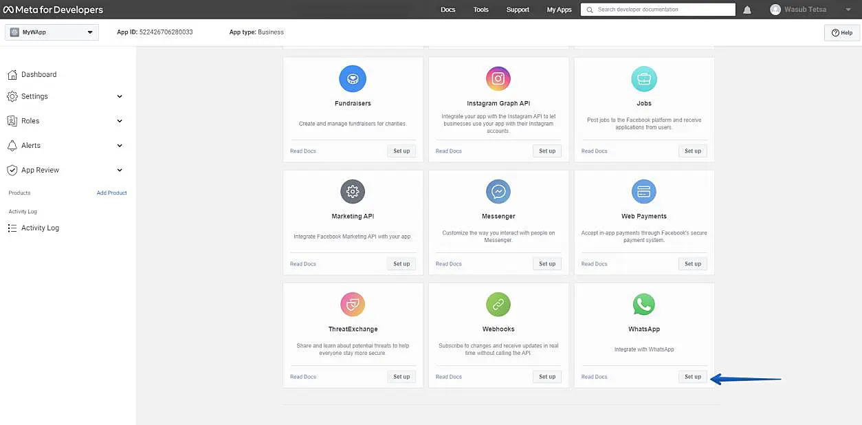Click the Fundraisers product icon
862x425 pixels.
pos(353,78)
